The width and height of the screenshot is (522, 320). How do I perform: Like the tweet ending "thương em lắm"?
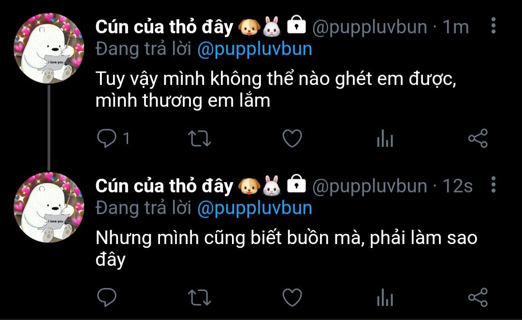292,138
